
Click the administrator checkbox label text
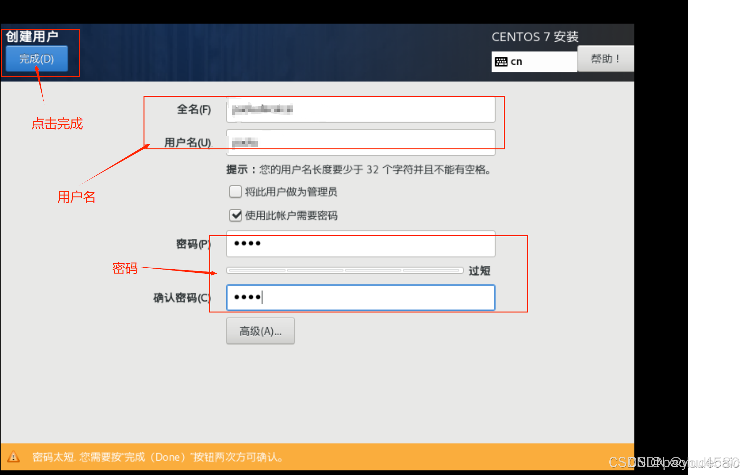(291, 192)
